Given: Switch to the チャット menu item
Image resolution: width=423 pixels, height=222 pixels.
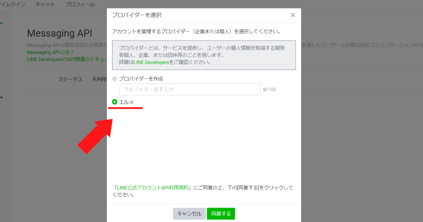Looking at the screenshot, I should [45, 4].
